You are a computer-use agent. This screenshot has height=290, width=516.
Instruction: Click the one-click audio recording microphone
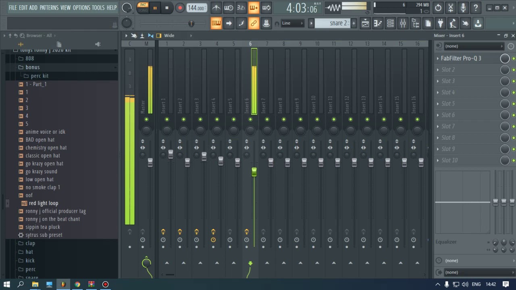463,8
